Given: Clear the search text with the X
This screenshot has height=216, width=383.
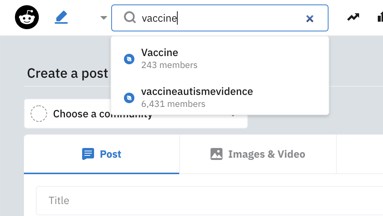Looking at the screenshot, I should (309, 18).
